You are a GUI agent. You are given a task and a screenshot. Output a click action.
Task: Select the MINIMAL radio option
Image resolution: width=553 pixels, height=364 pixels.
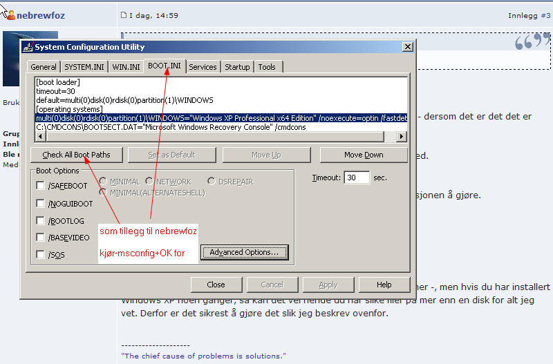coord(103,181)
